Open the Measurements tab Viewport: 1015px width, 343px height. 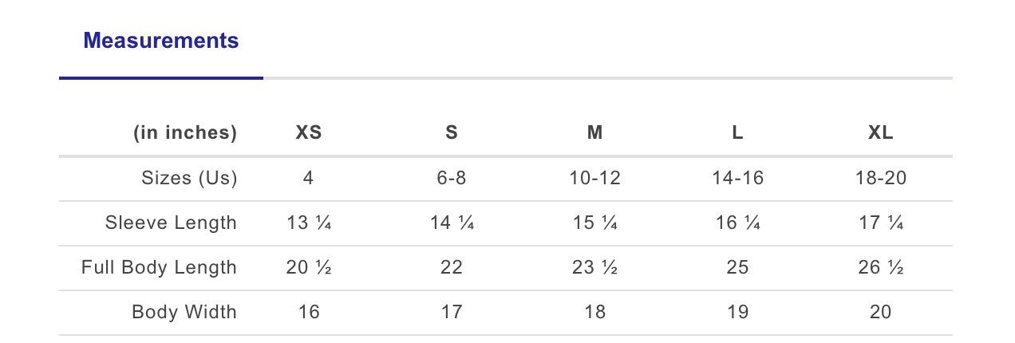pyautogui.click(x=161, y=41)
